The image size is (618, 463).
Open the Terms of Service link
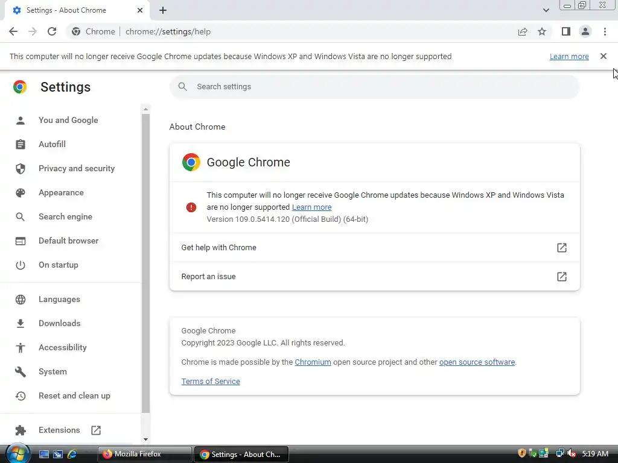coord(211,381)
